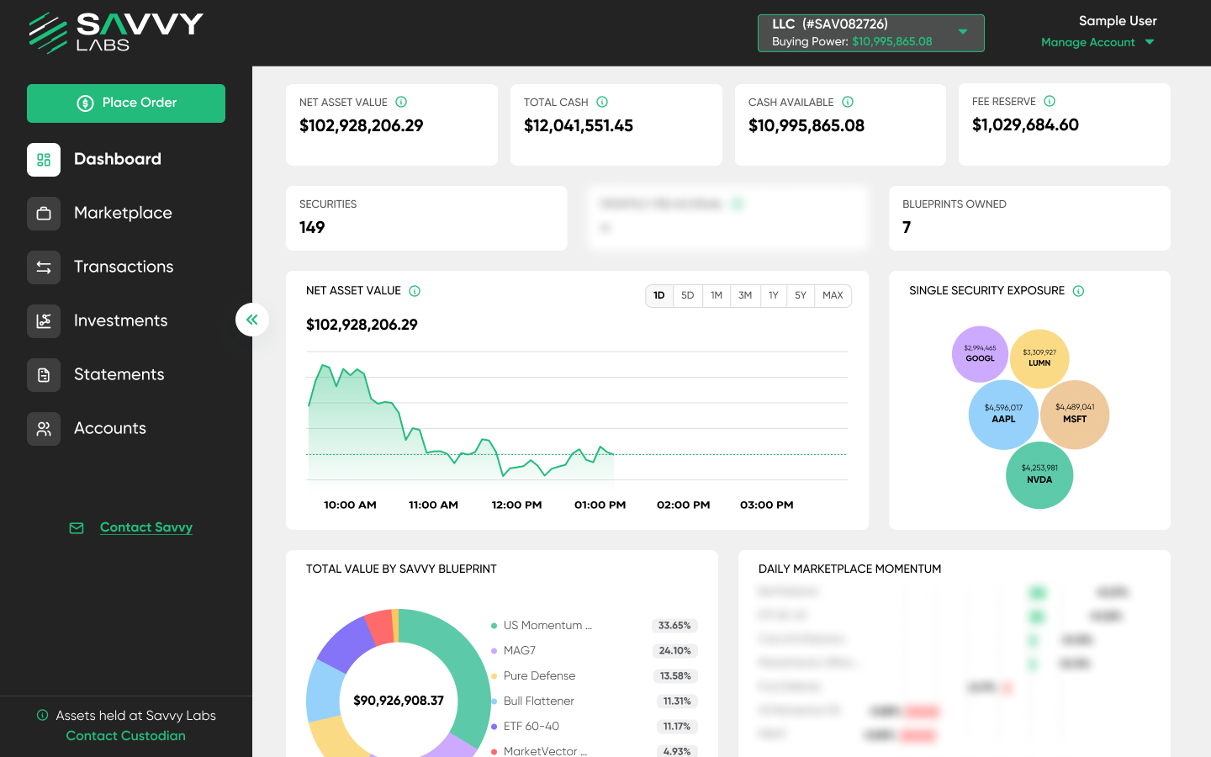1211x757 pixels.
Task: Click the Place Order button
Action: pyautogui.click(x=126, y=103)
